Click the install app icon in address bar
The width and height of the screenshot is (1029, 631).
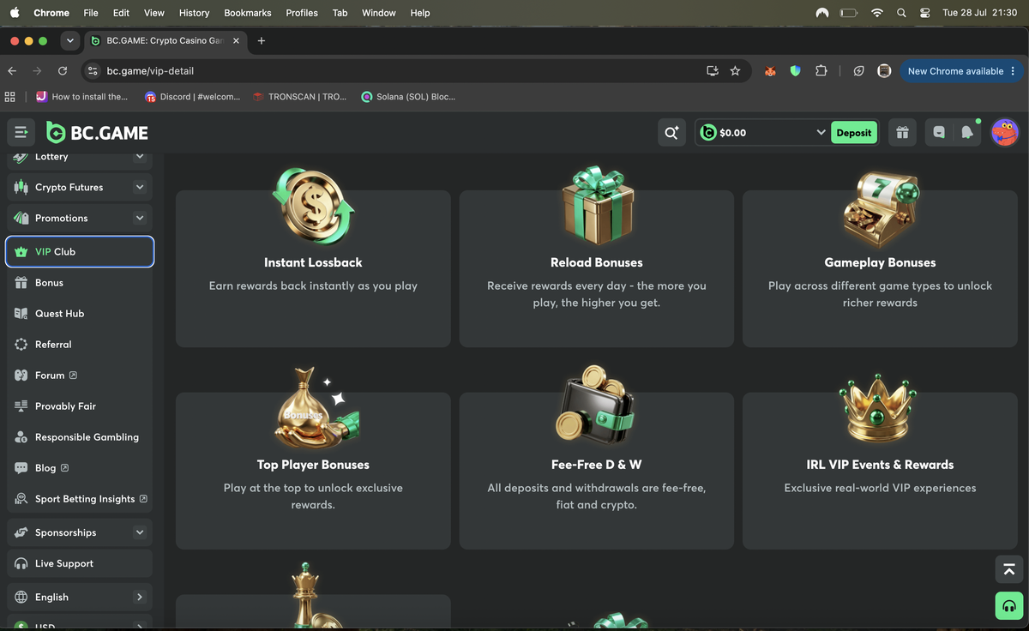tap(712, 71)
